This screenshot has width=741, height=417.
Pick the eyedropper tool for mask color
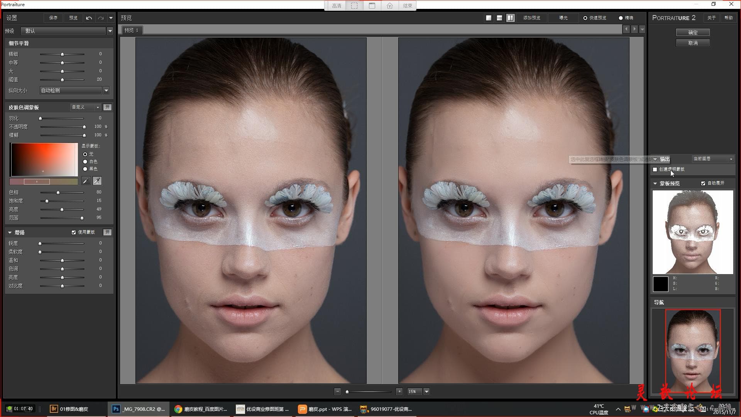[x=86, y=181]
